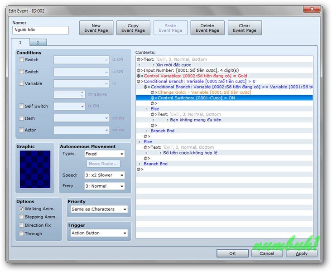Select the Control Switches [0001:Cược] = ON line
The image size is (332, 272).
224,98
